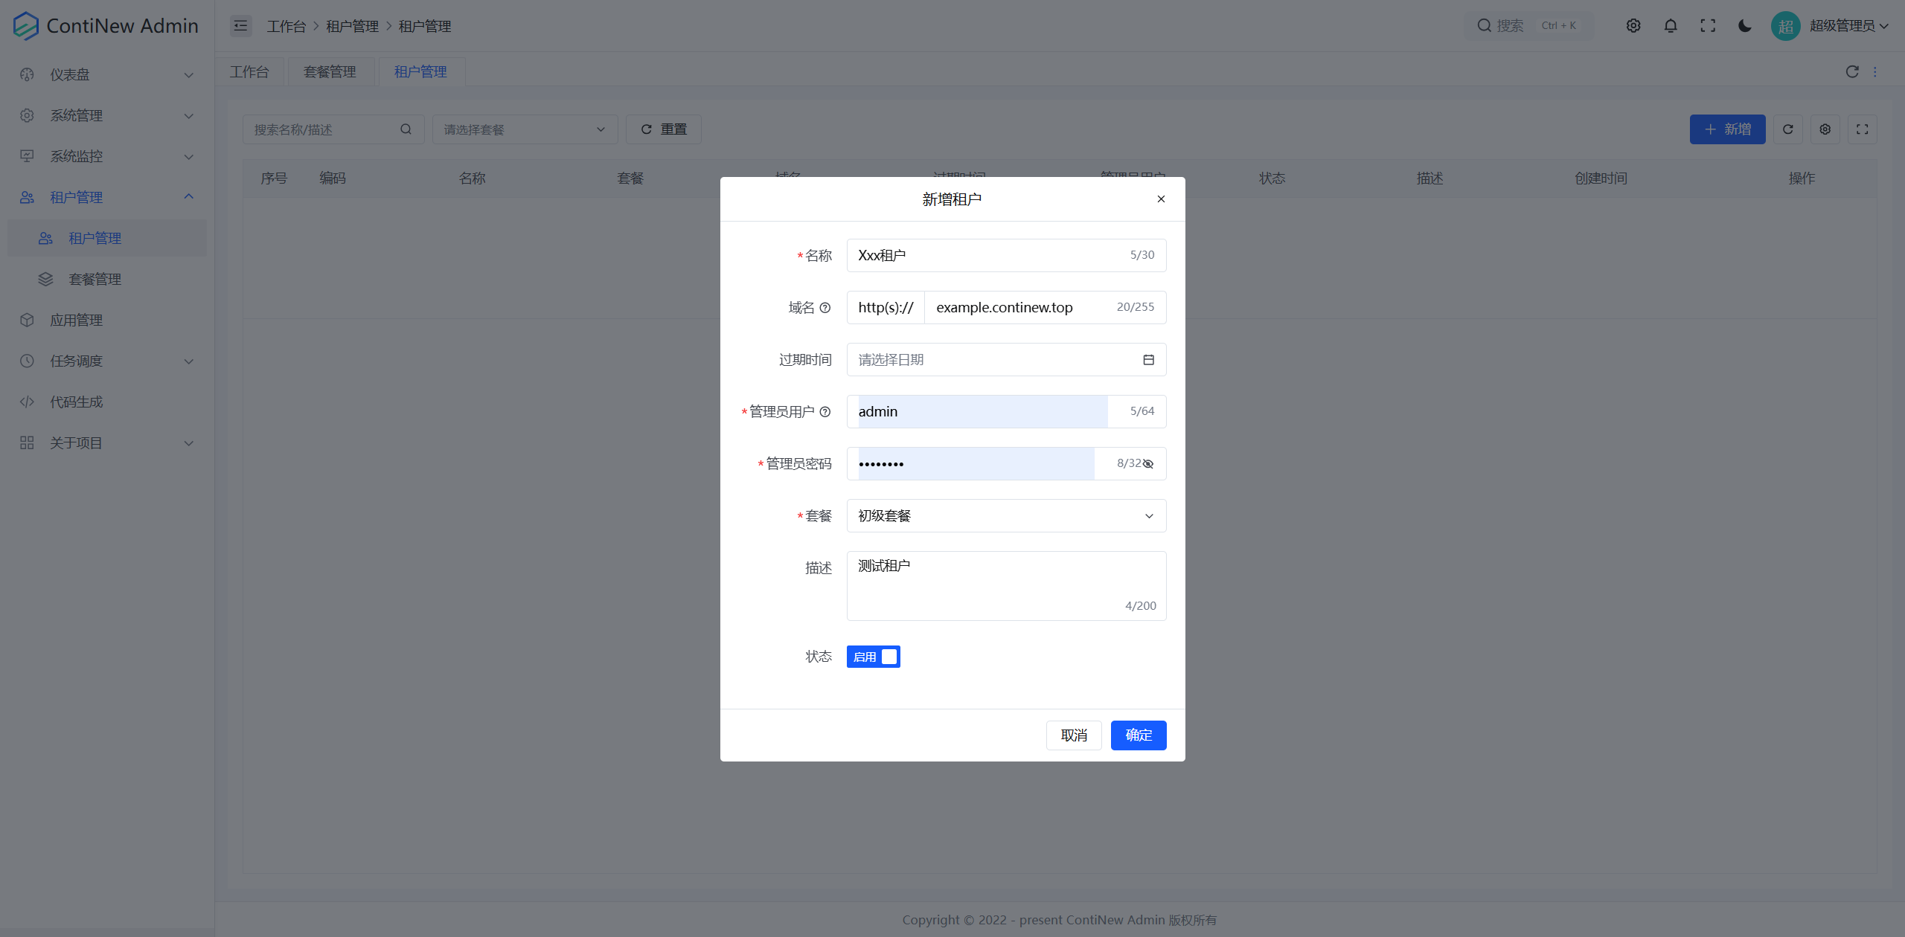The height and width of the screenshot is (937, 1905).
Task: Expand the 系统监控 sidebar menu
Action: click(107, 156)
